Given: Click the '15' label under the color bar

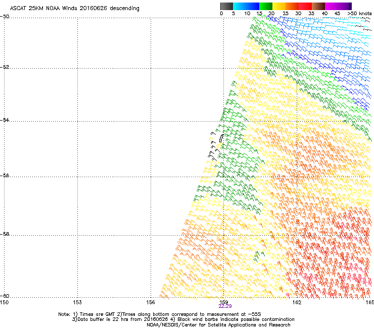Looking at the screenshot, I should [x=259, y=14].
